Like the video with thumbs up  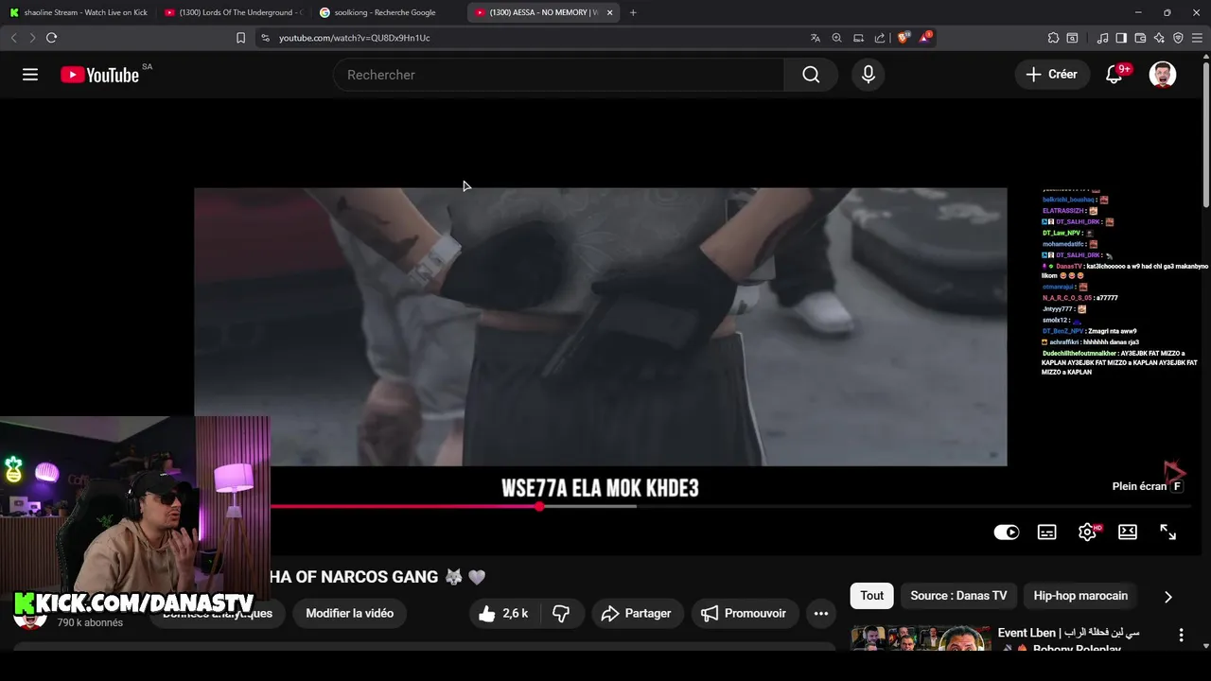click(503, 613)
